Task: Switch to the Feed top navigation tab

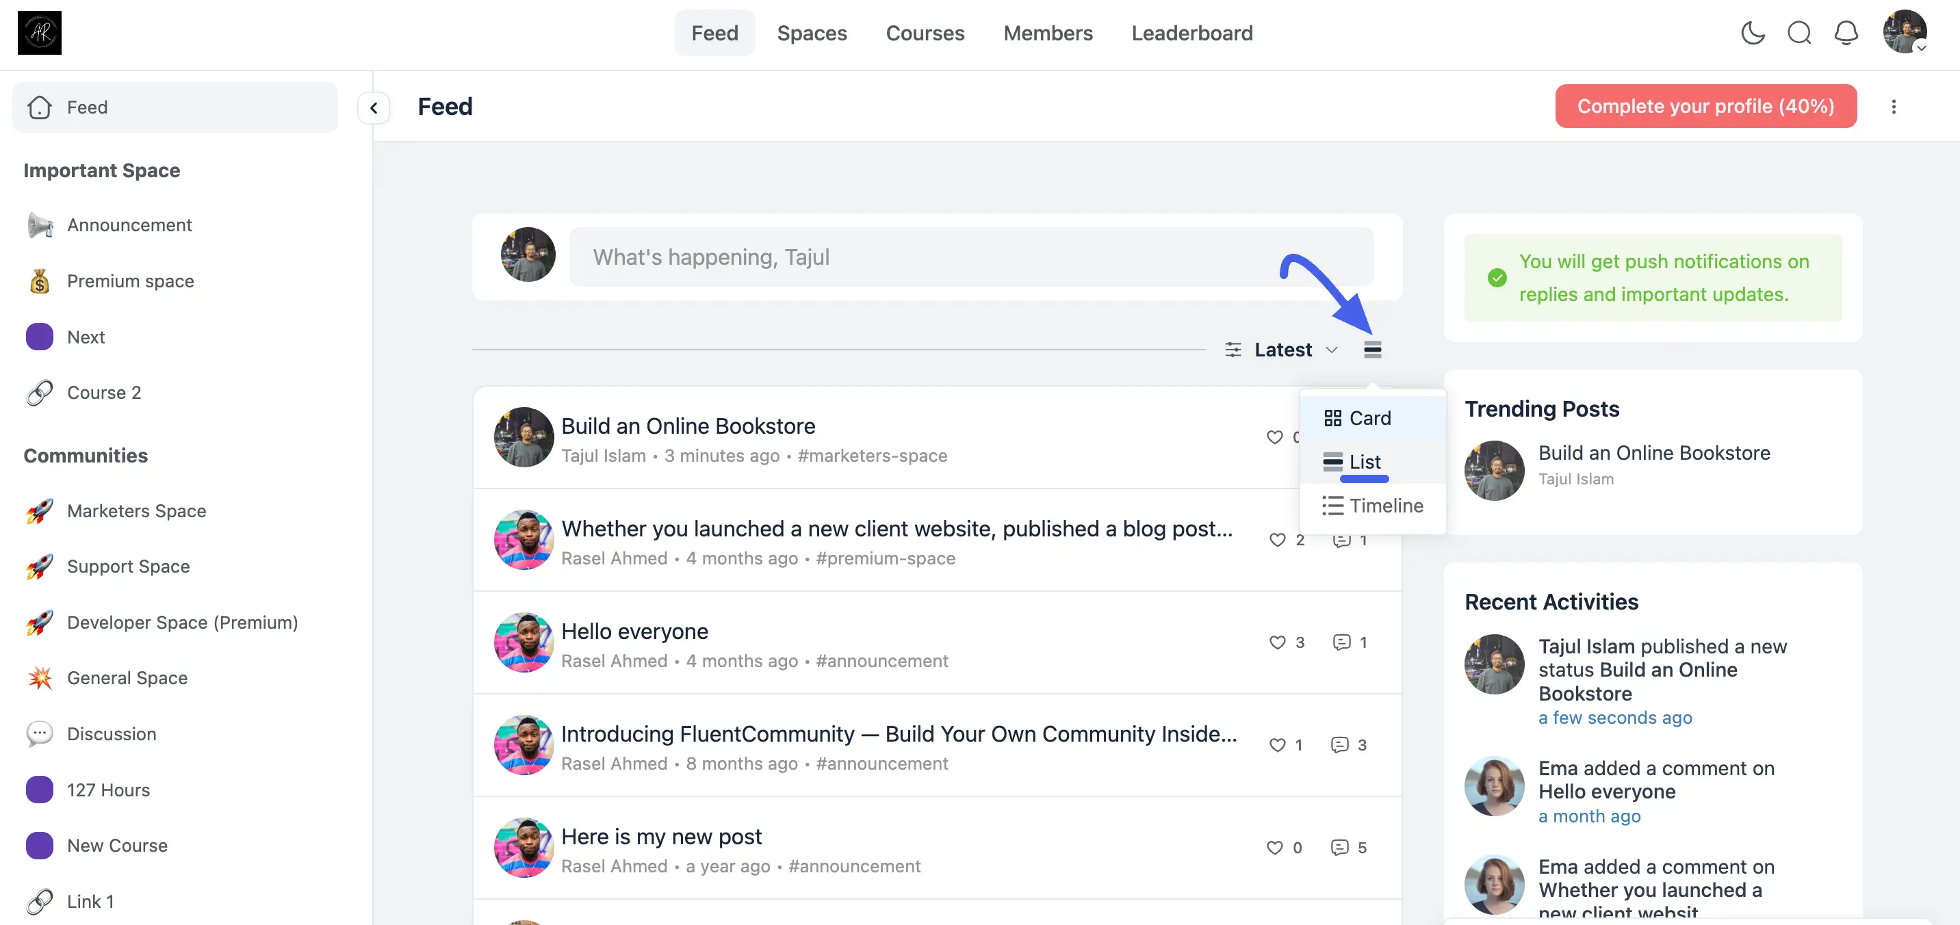Action: (714, 33)
